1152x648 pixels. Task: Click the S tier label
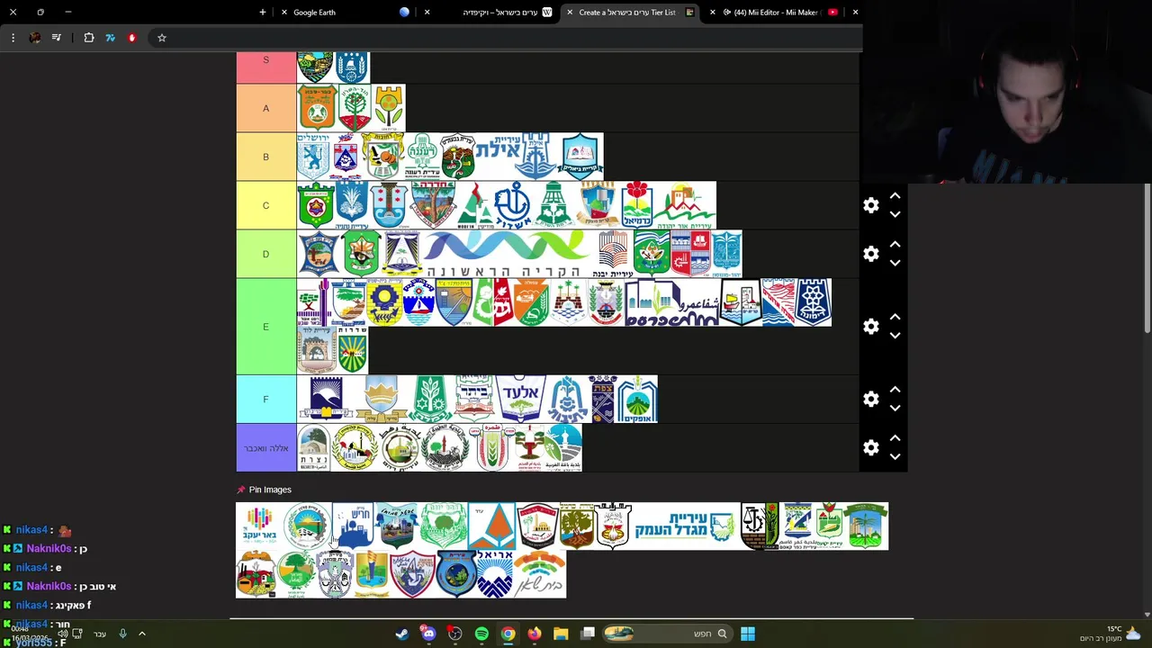click(266, 67)
